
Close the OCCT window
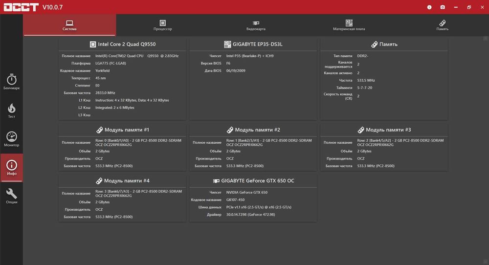[482, 7]
